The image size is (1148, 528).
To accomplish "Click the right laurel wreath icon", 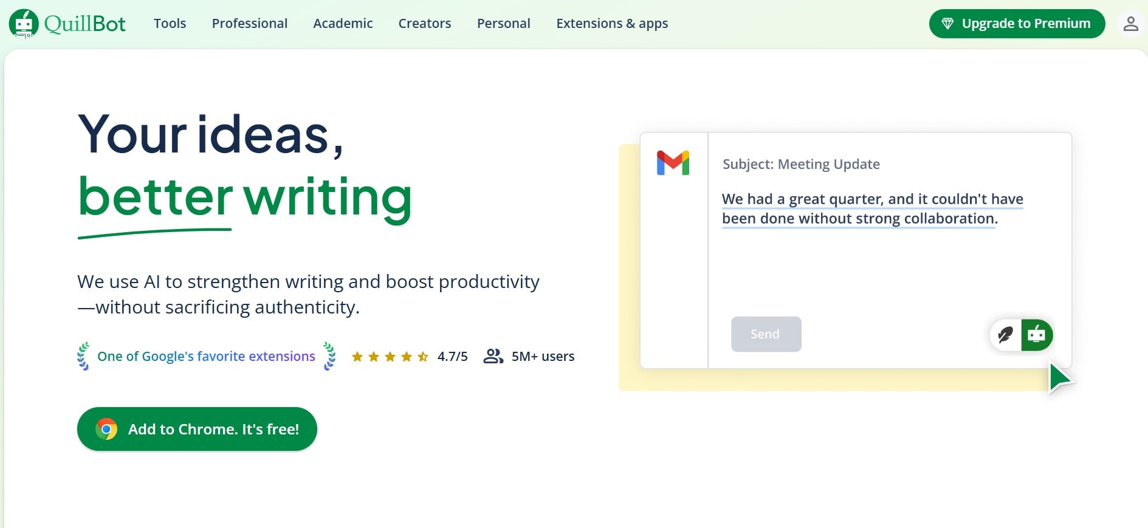I will point(329,356).
